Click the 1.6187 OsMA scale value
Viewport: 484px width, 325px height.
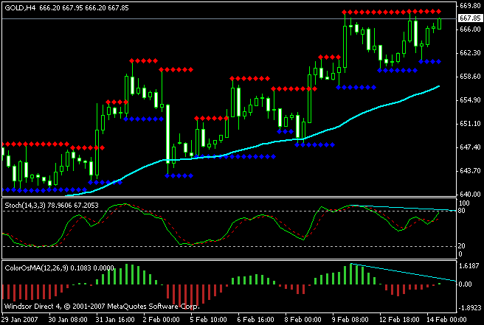469,266
